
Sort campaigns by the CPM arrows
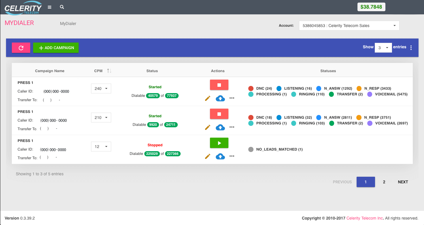(x=109, y=71)
